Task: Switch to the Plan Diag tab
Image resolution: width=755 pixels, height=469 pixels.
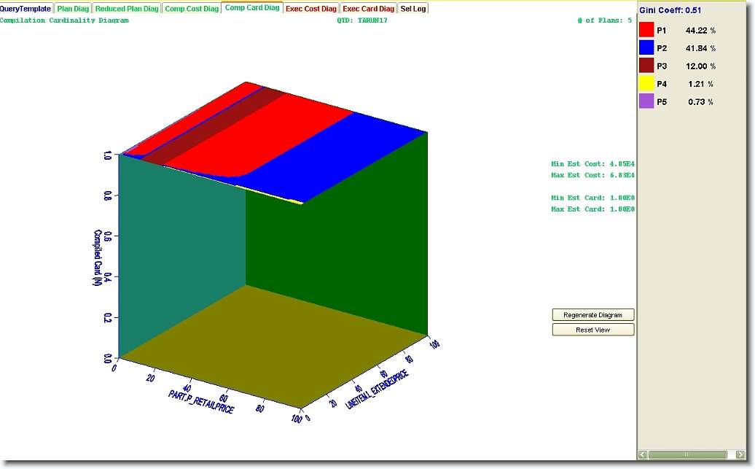Action: [x=73, y=9]
